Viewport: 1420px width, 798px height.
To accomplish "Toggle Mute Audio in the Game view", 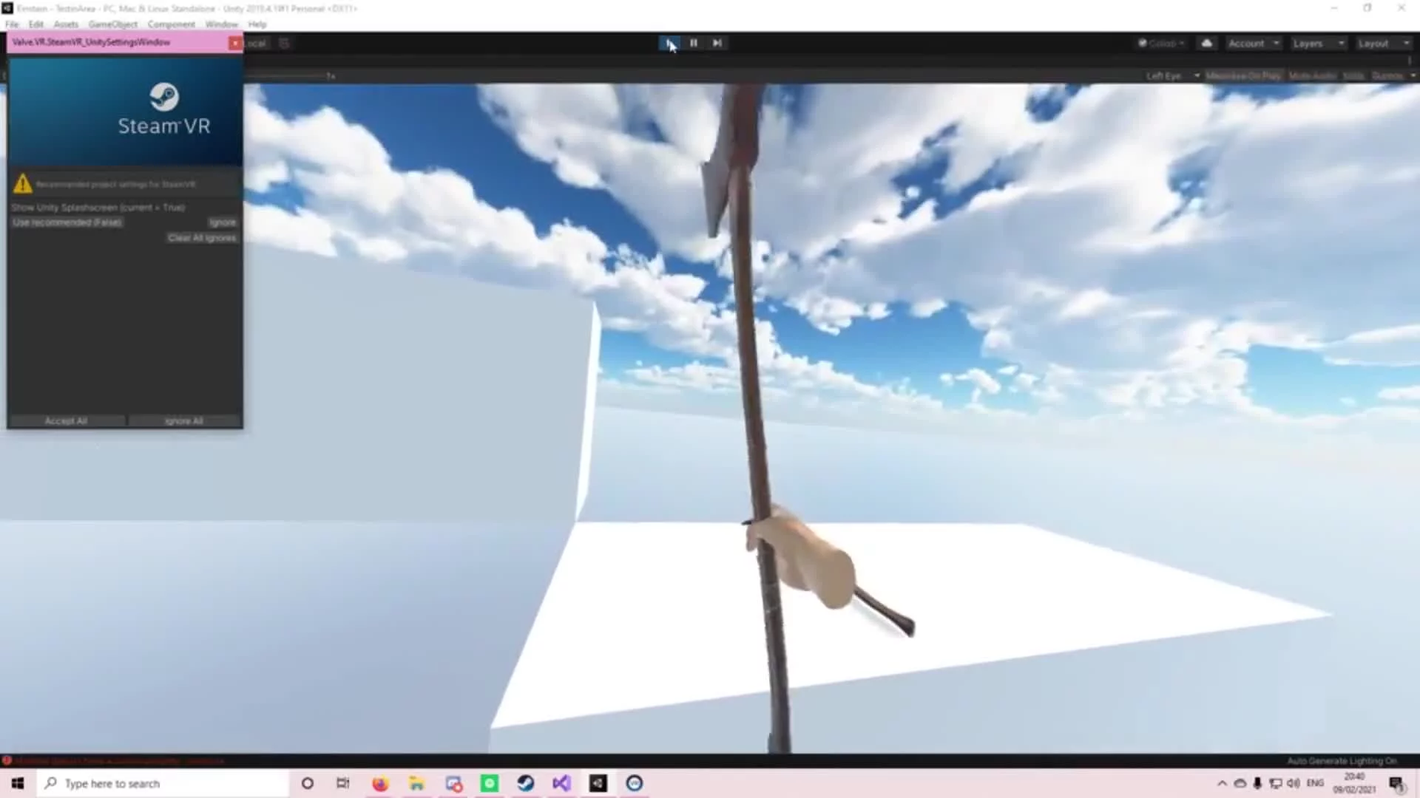I will coord(1312,75).
